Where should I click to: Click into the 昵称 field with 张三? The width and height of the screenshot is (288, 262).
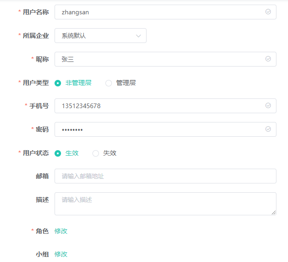[x=165, y=59]
